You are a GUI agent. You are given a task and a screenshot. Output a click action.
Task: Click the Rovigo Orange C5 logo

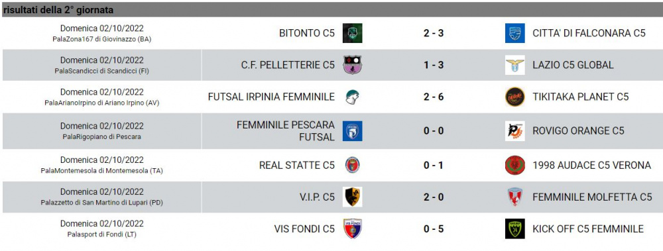(x=514, y=131)
